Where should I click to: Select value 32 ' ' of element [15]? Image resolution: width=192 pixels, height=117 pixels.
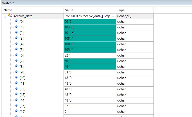90,106
